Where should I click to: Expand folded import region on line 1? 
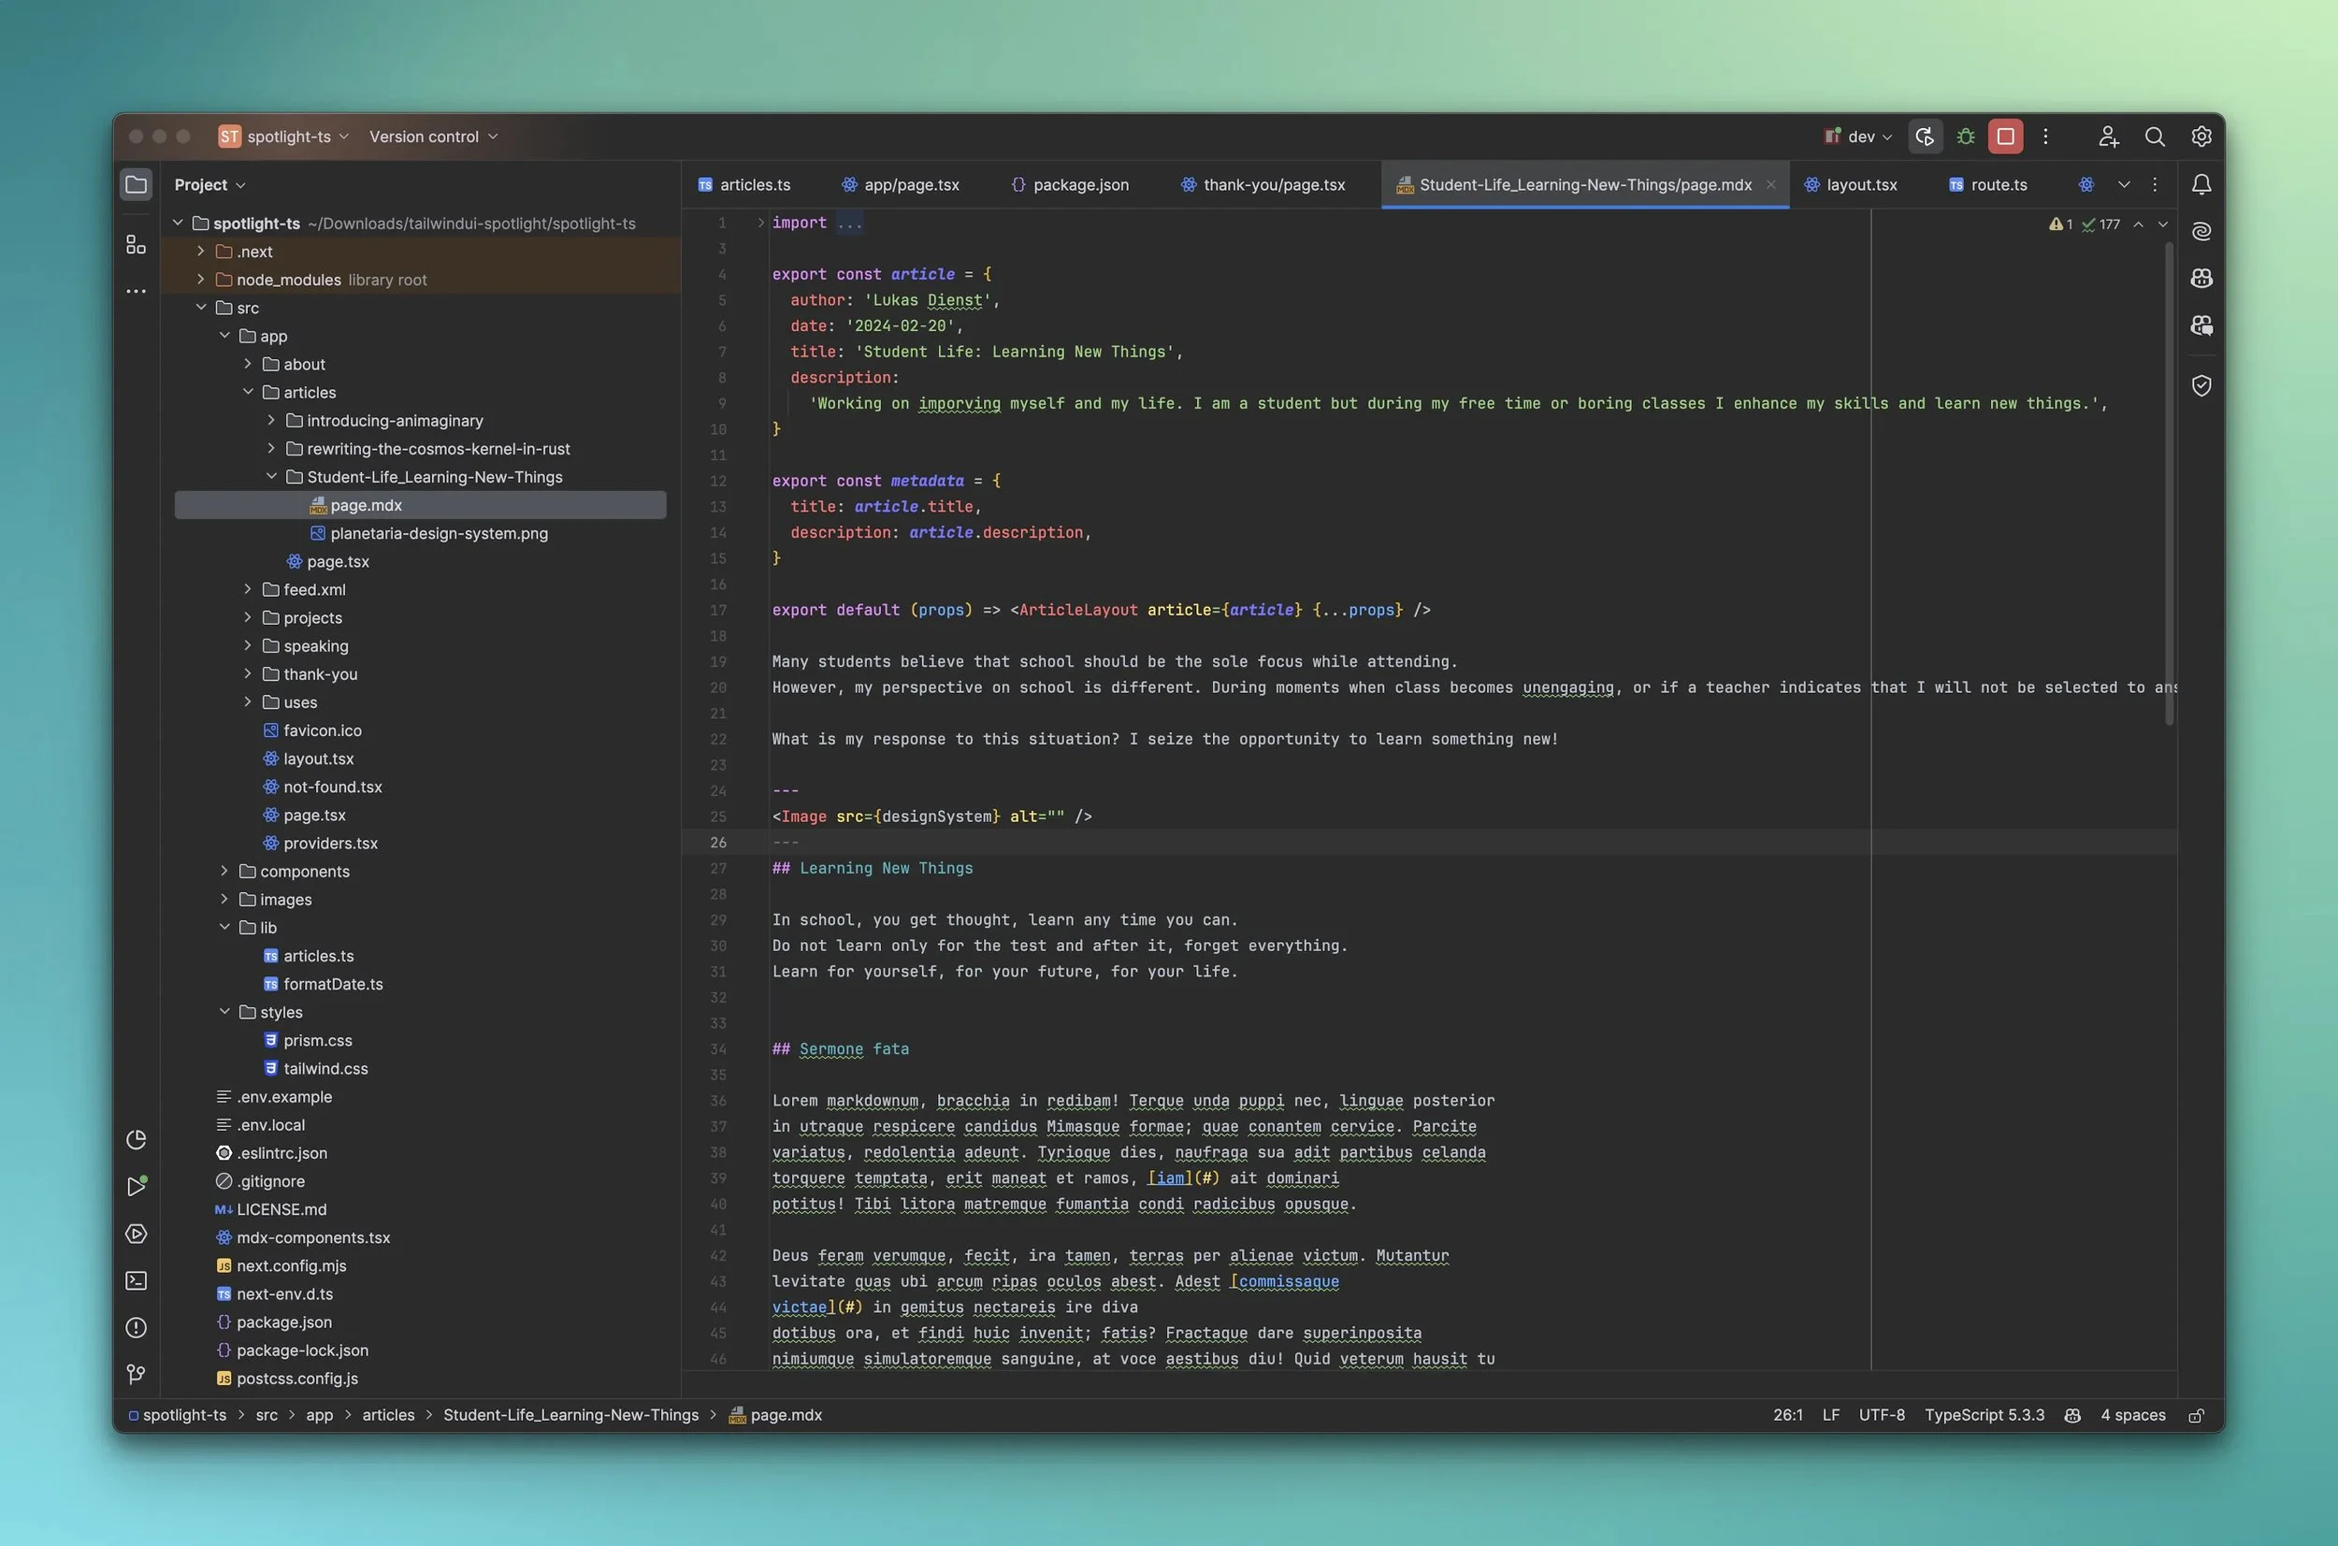tap(761, 223)
